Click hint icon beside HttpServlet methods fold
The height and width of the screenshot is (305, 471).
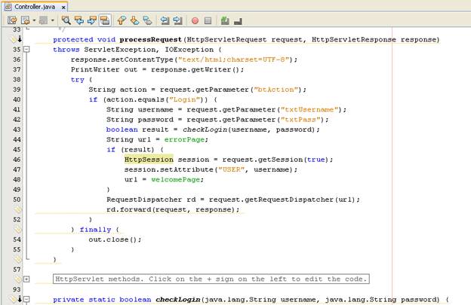coord(17,279)
